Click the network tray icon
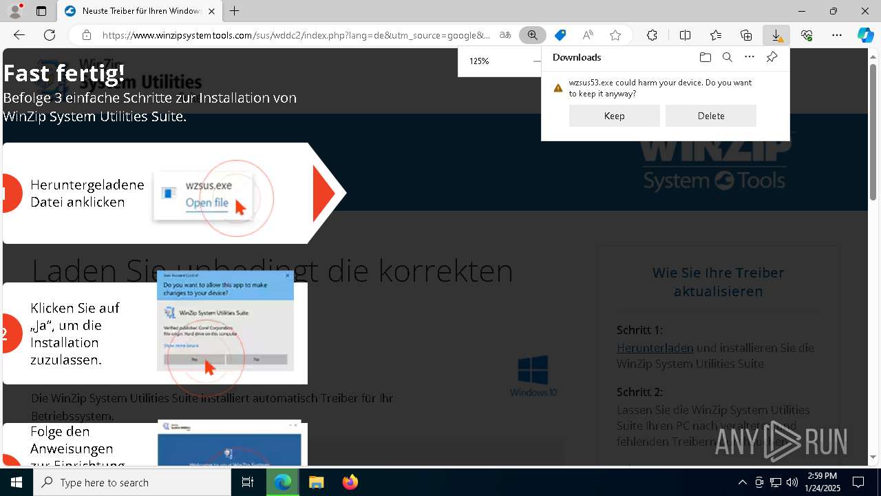 [775, 482]
